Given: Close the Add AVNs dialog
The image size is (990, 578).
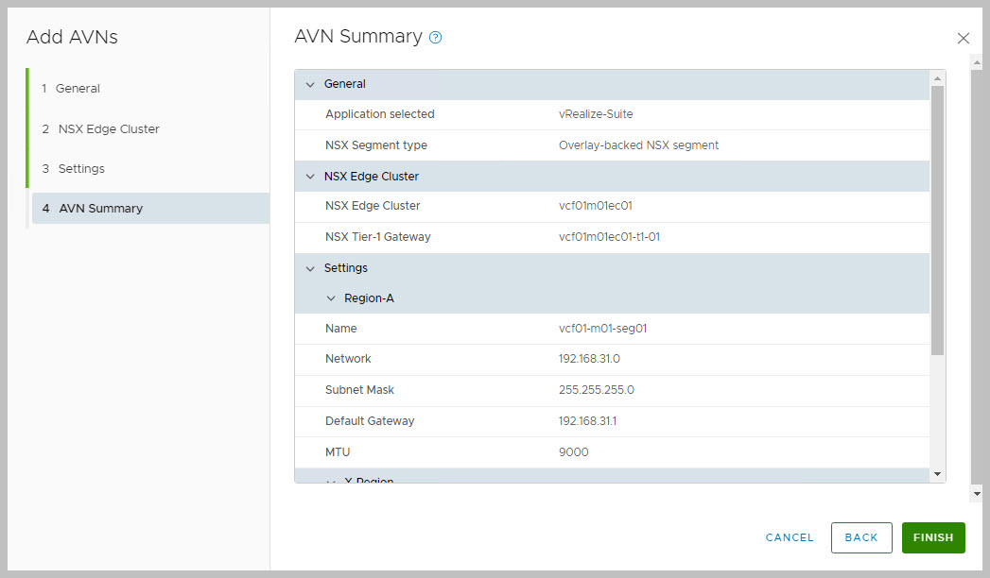Looking at the screenshot, I should (963, 39).
